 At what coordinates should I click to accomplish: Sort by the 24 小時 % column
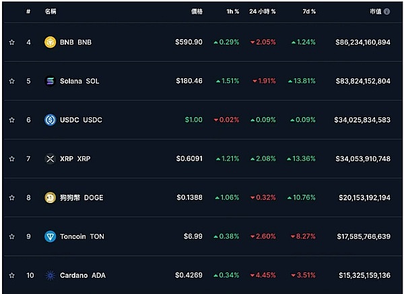point(263,11)
